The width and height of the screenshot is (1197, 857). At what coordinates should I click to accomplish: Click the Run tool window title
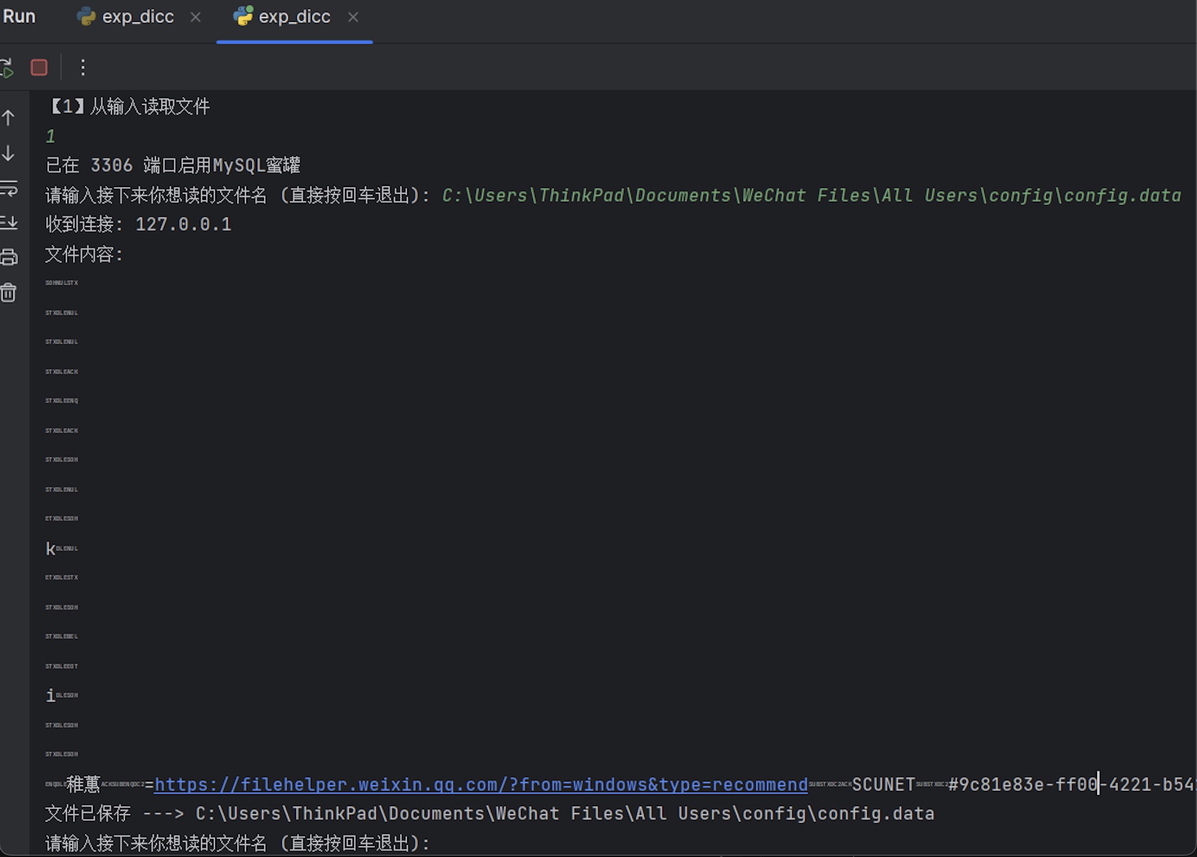[x=19, y=16]
